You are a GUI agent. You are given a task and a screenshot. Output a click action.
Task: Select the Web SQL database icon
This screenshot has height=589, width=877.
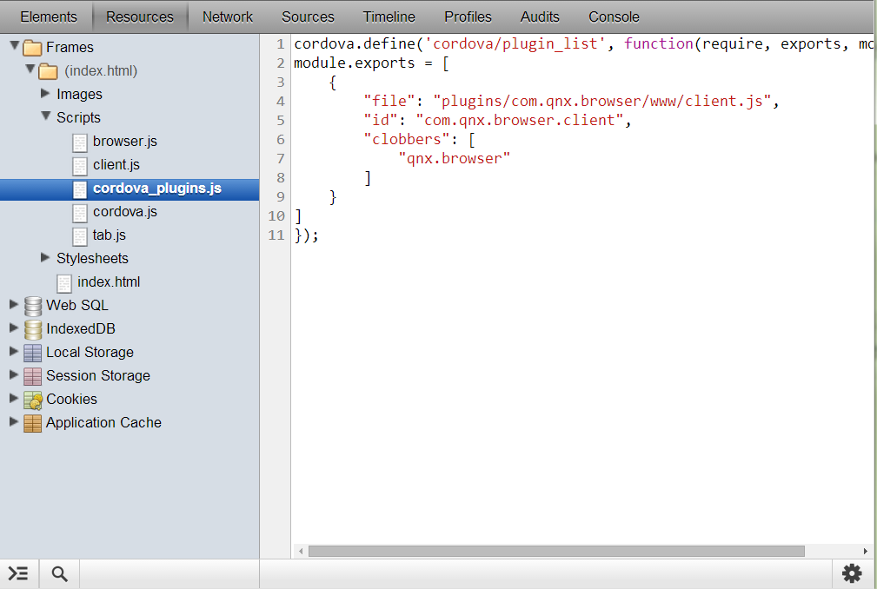pyautogui.click(x=33, y=306)
